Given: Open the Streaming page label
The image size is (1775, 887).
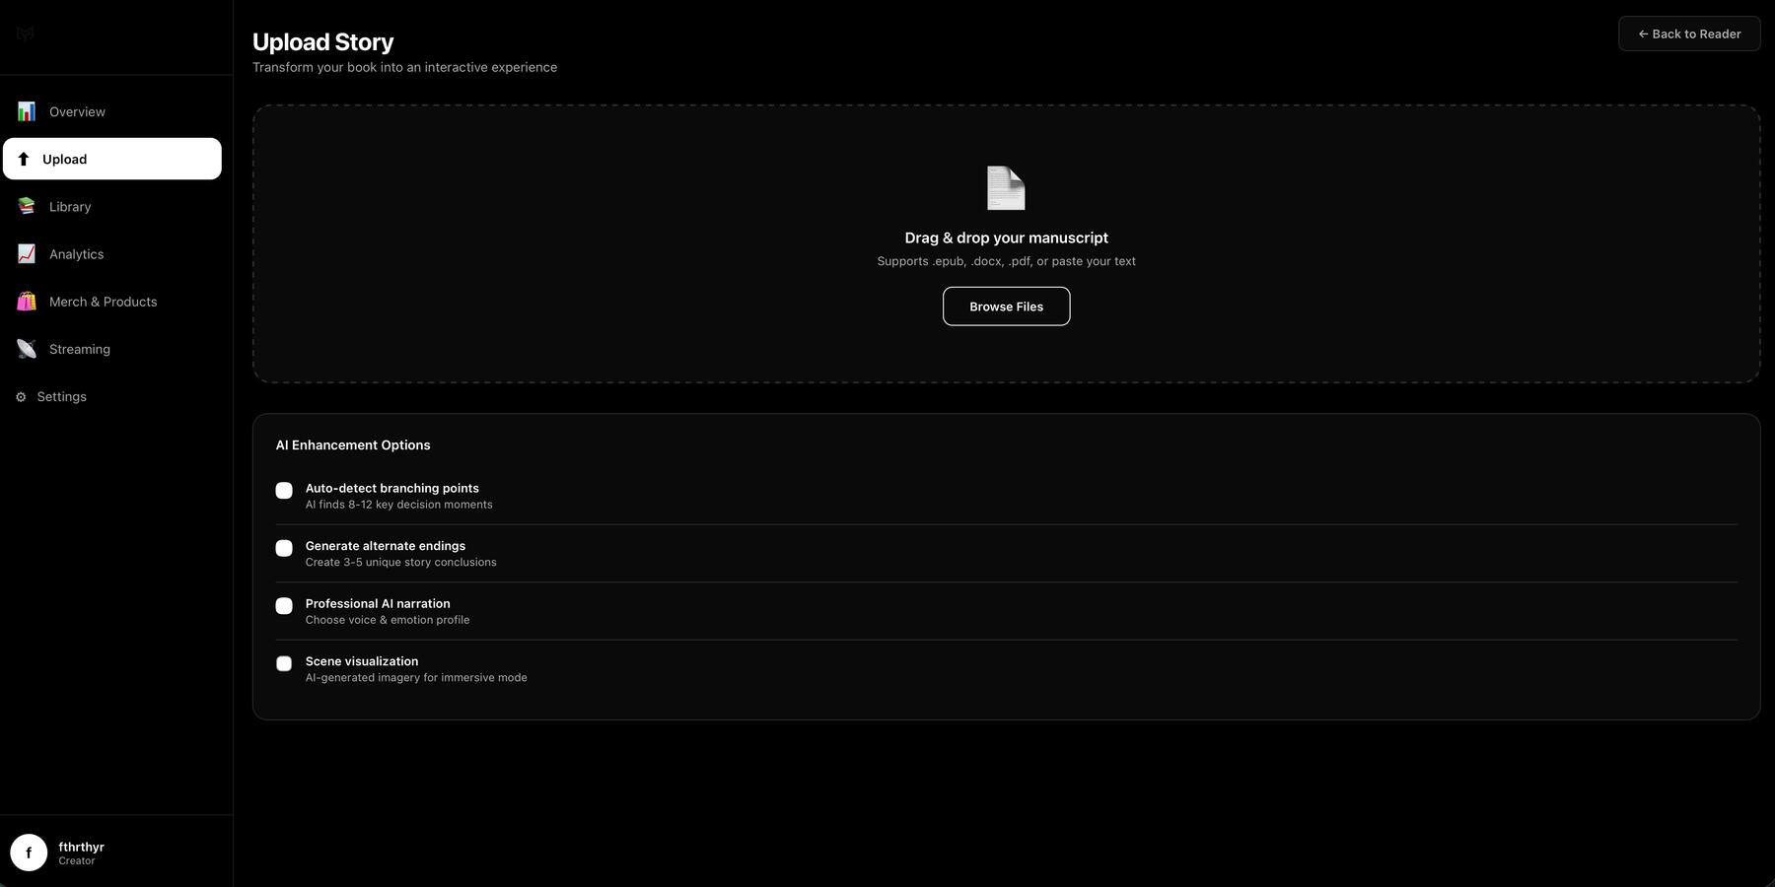Looking at the screenshot, I should point(80,349).
